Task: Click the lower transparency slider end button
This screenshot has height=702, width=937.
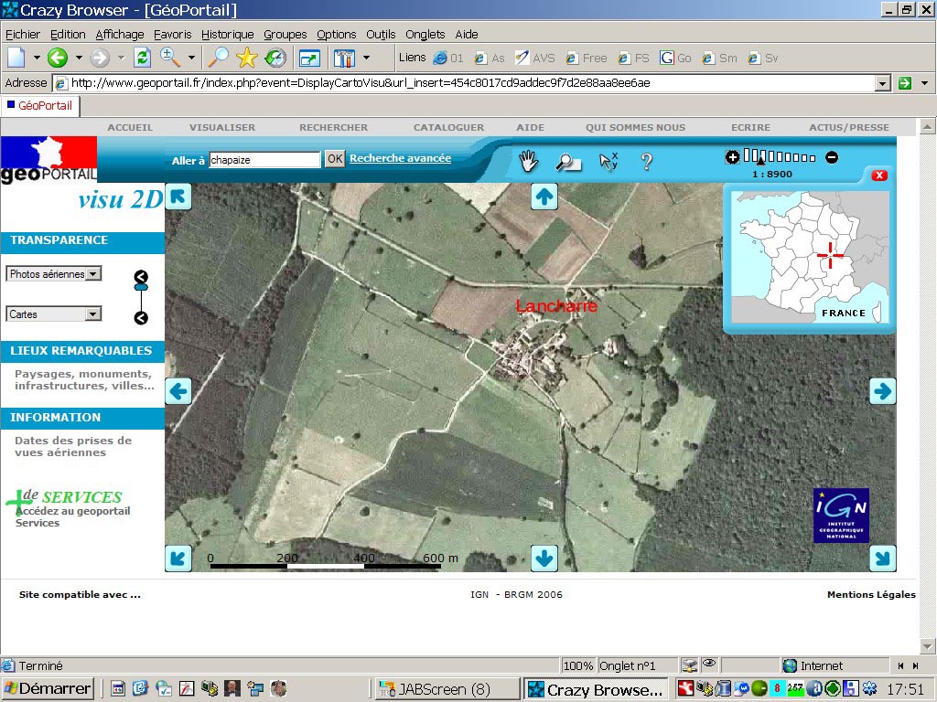Action: (x=141, y=318)
